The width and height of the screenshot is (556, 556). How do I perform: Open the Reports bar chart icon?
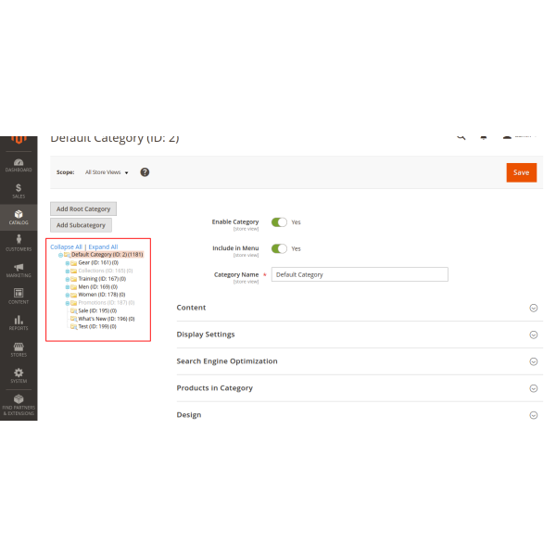[19, 322]
